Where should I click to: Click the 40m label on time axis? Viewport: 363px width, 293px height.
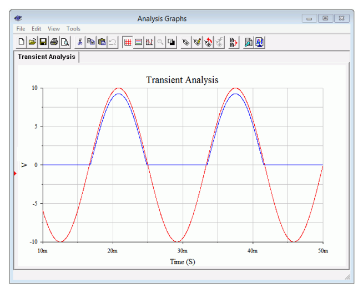(253, 251)
